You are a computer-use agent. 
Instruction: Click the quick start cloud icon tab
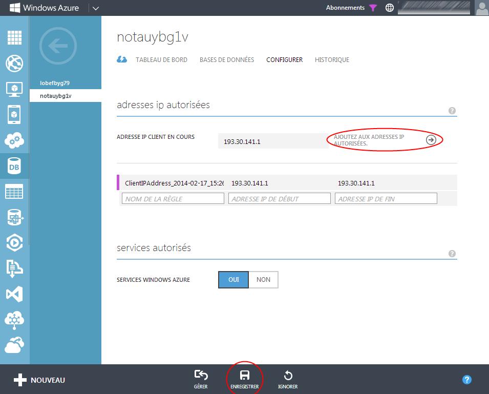pyautogui.click(x=122, y=59)
